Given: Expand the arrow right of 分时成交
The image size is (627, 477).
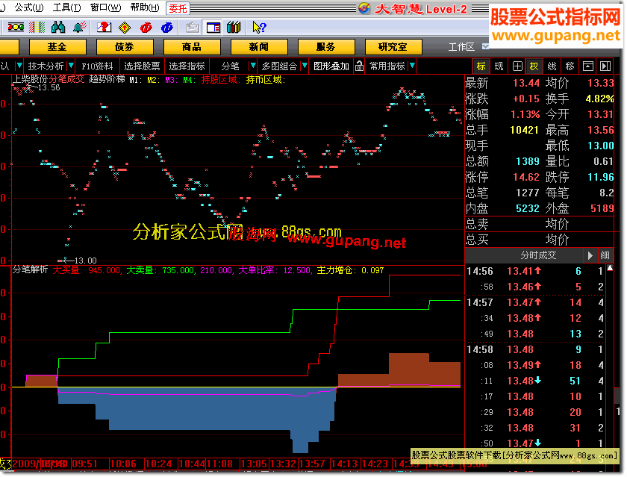Looking at the screenshot, I should coord(590,255).
